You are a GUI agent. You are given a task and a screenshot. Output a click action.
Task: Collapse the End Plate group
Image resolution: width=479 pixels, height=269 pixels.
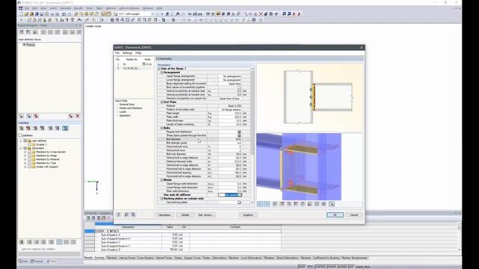click(x=162, y=102)
